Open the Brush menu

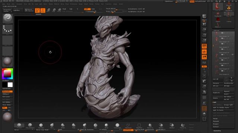[9, 4]
